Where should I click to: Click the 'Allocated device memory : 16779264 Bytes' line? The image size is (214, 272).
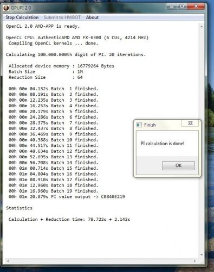click(x=61, y=66)
